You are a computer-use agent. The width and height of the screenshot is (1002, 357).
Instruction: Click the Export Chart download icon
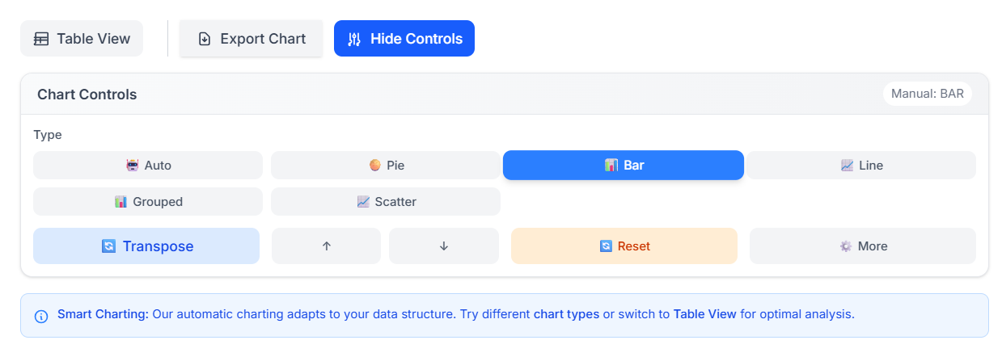click(x=205, y=39)
